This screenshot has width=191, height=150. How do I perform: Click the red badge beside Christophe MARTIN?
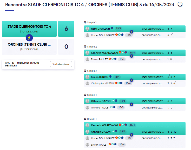coord(116,83)
